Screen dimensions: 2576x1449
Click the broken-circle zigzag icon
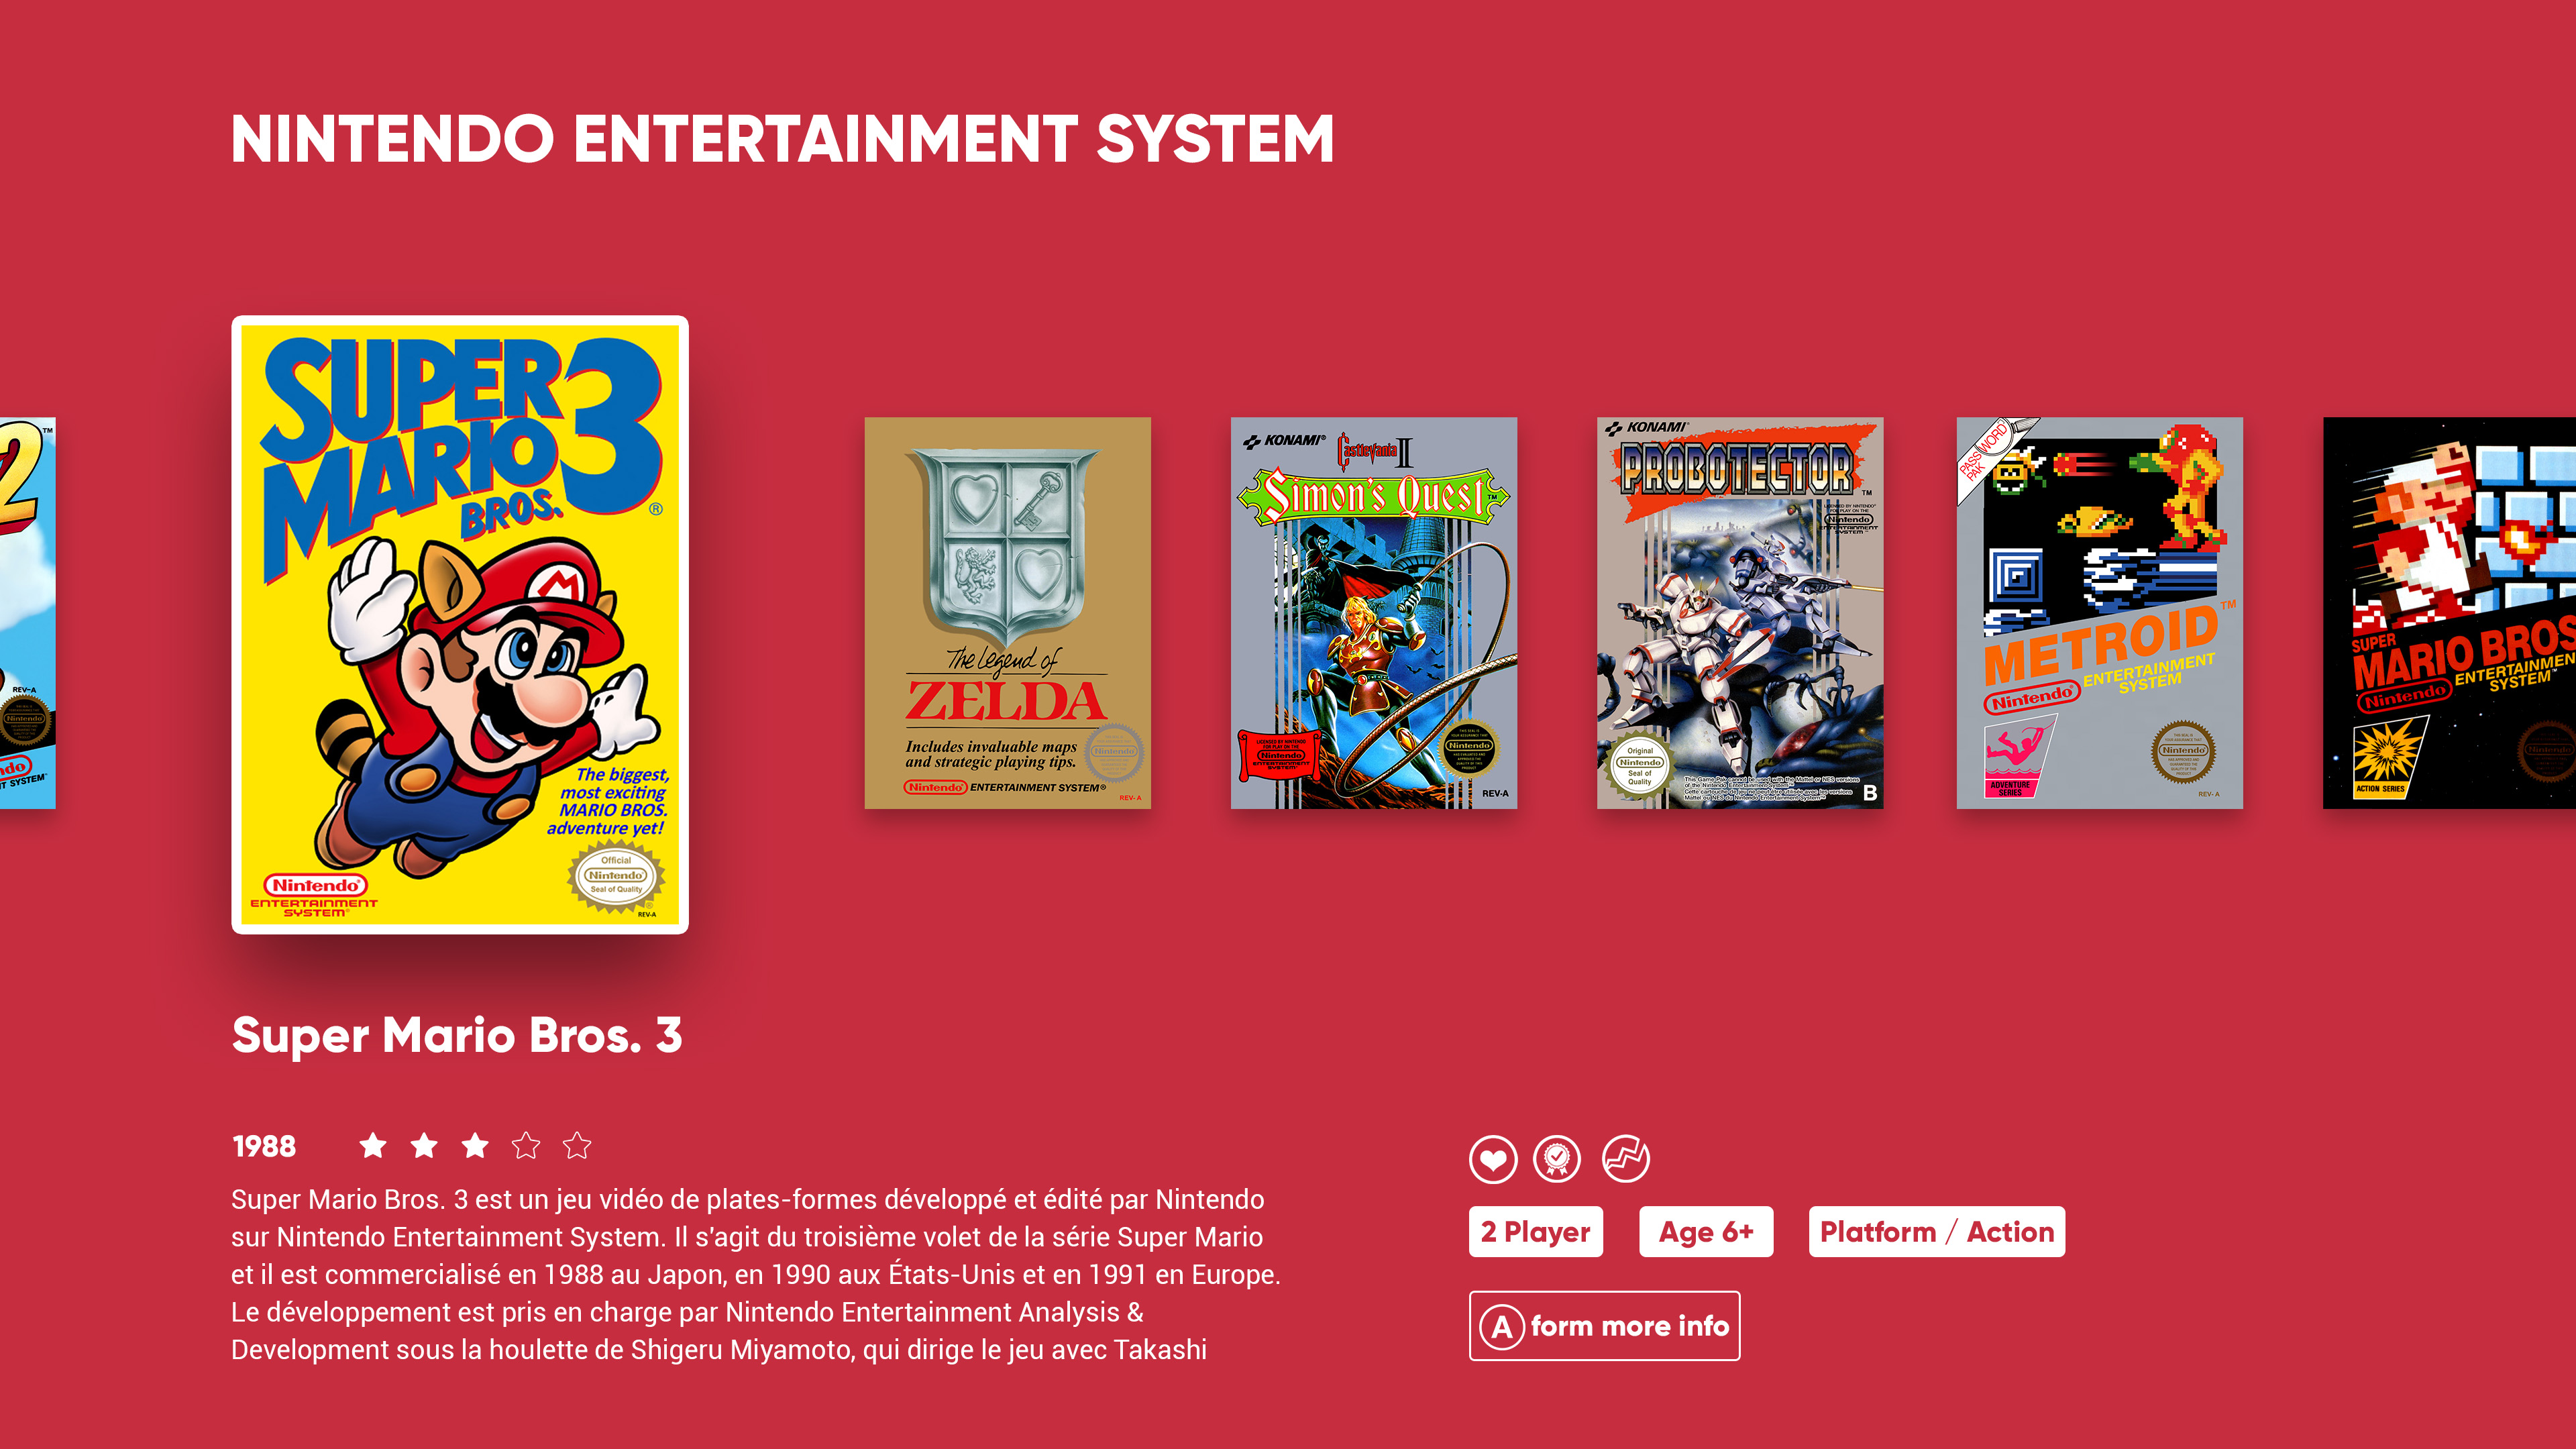(1626, 1160)
